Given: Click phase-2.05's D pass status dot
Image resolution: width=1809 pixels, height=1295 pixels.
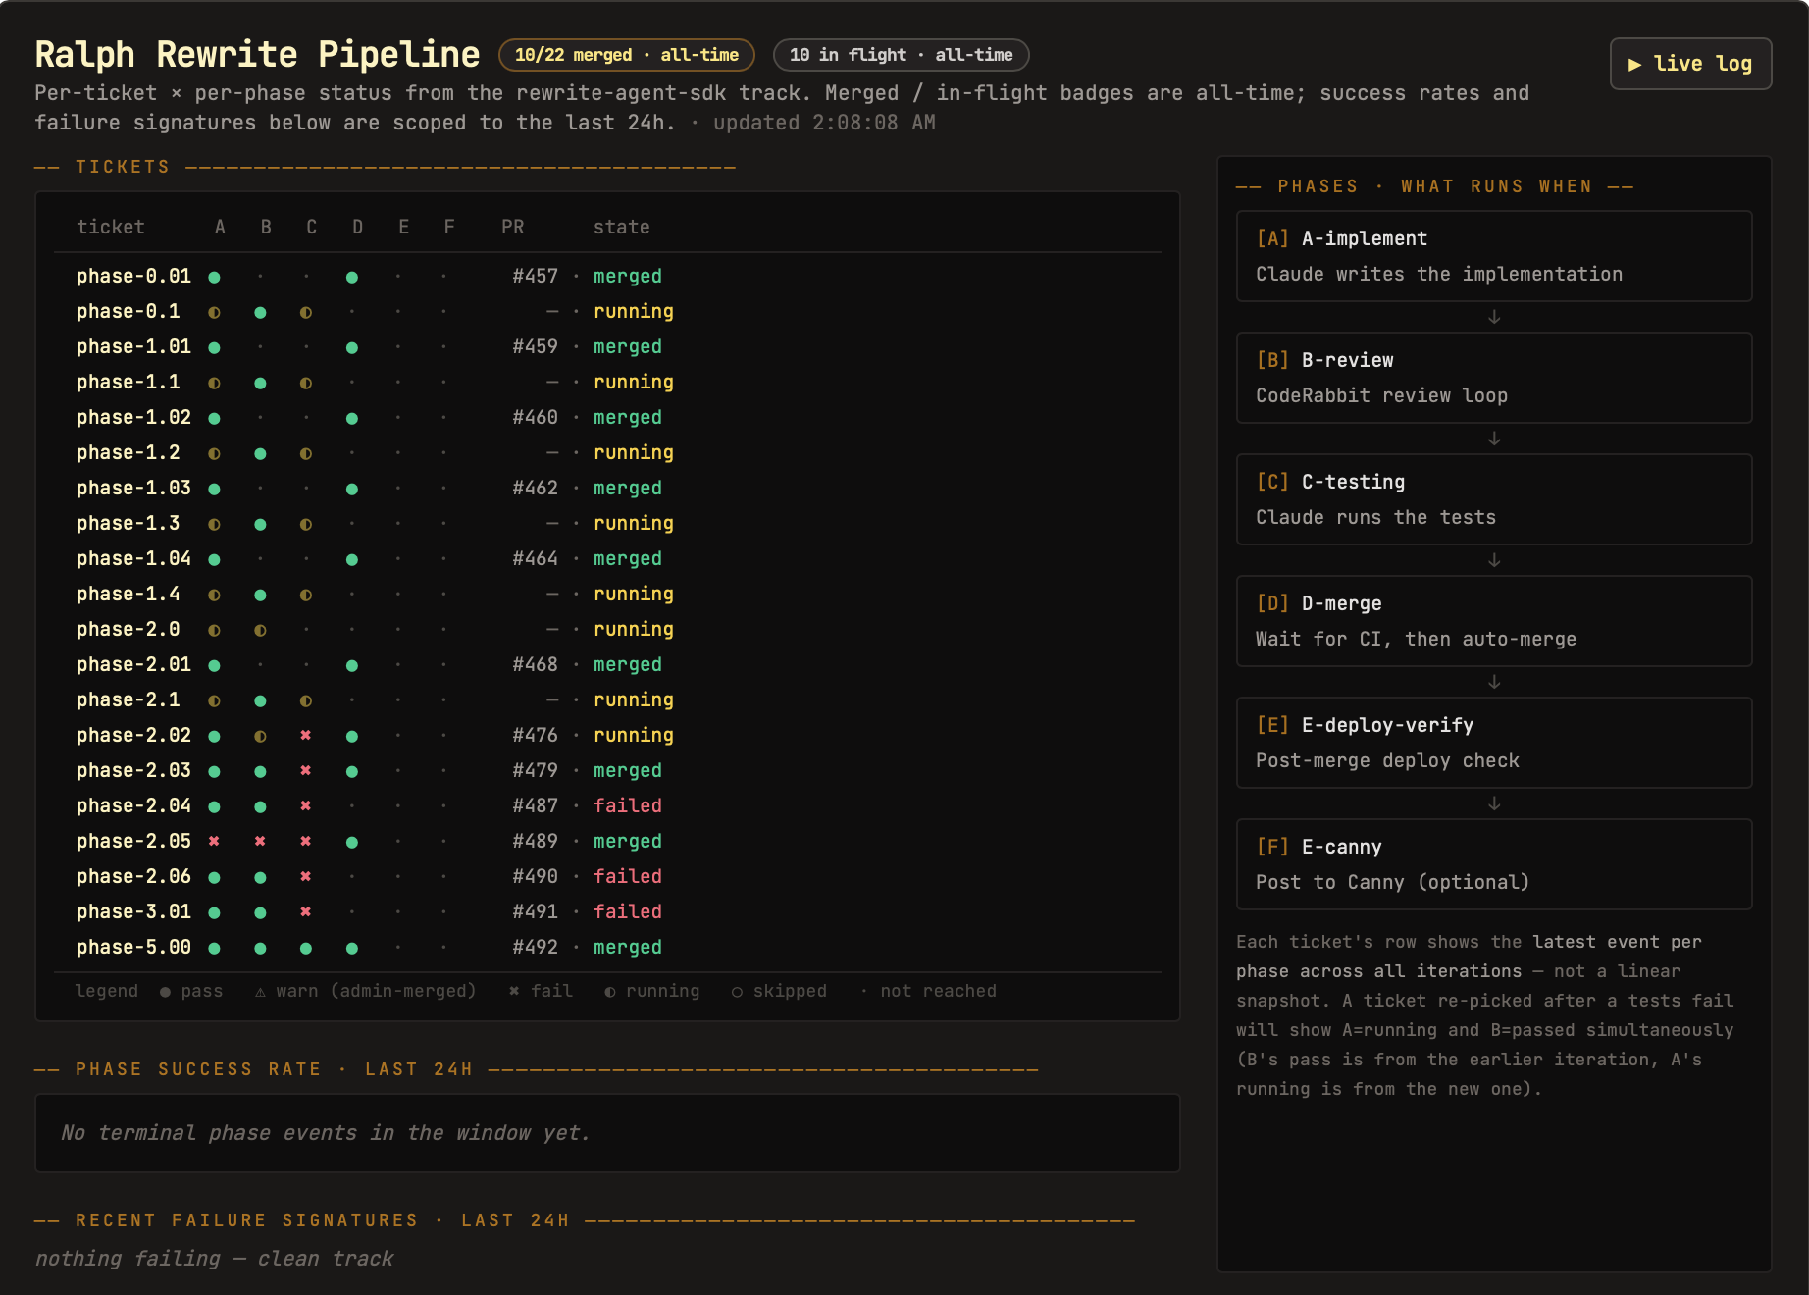Looking at the screenshot, I should 352,842.
